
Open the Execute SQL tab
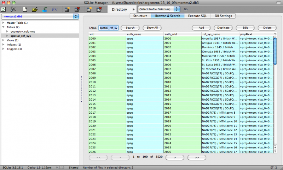197,16
